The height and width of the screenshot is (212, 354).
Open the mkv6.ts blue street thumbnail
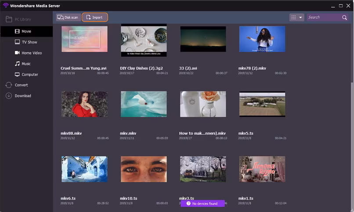point(84,169)
